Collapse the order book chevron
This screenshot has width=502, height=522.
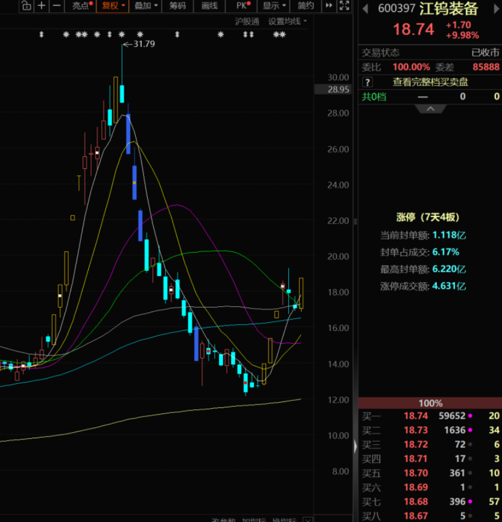point(430,109)
